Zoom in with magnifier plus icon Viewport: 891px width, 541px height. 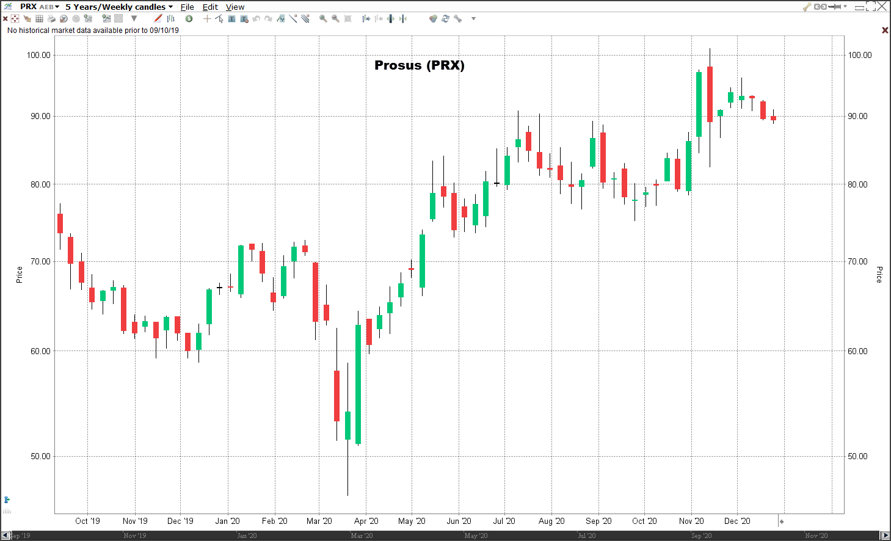click(x=323, y=18)
